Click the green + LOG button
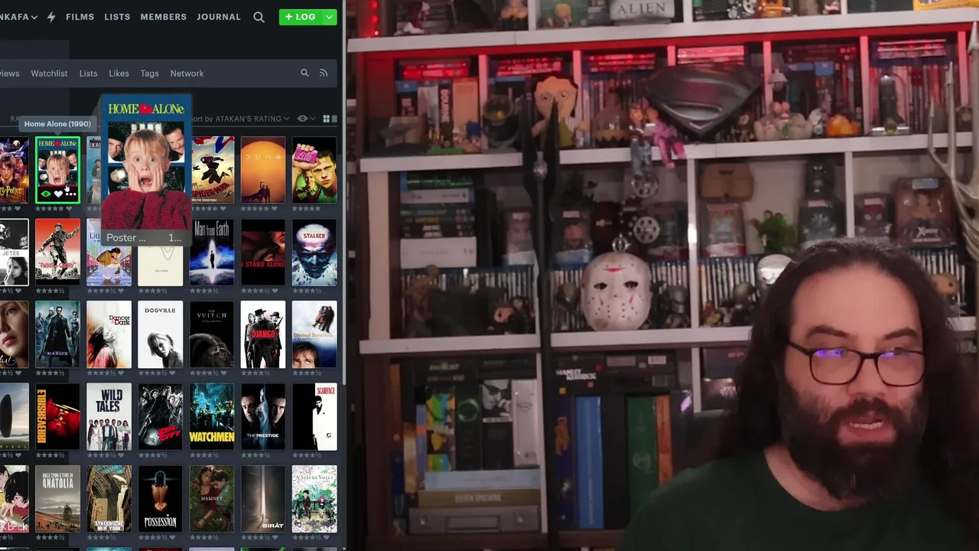The width and height of the screenshot is (979, 551). point(301,17)
